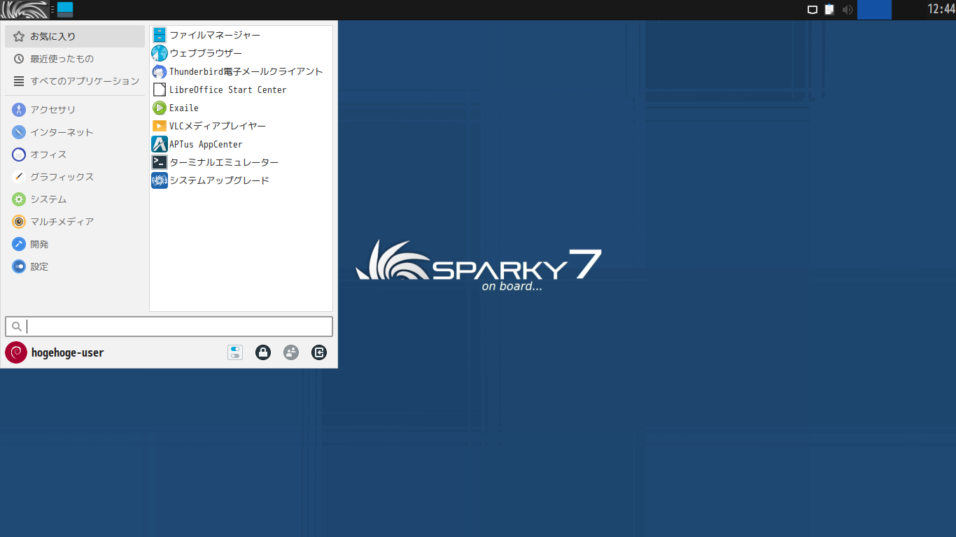The height and width of the screenshot is (537, 956).
Task: Open the マルチメディア category
Action: tap(75, 222)
